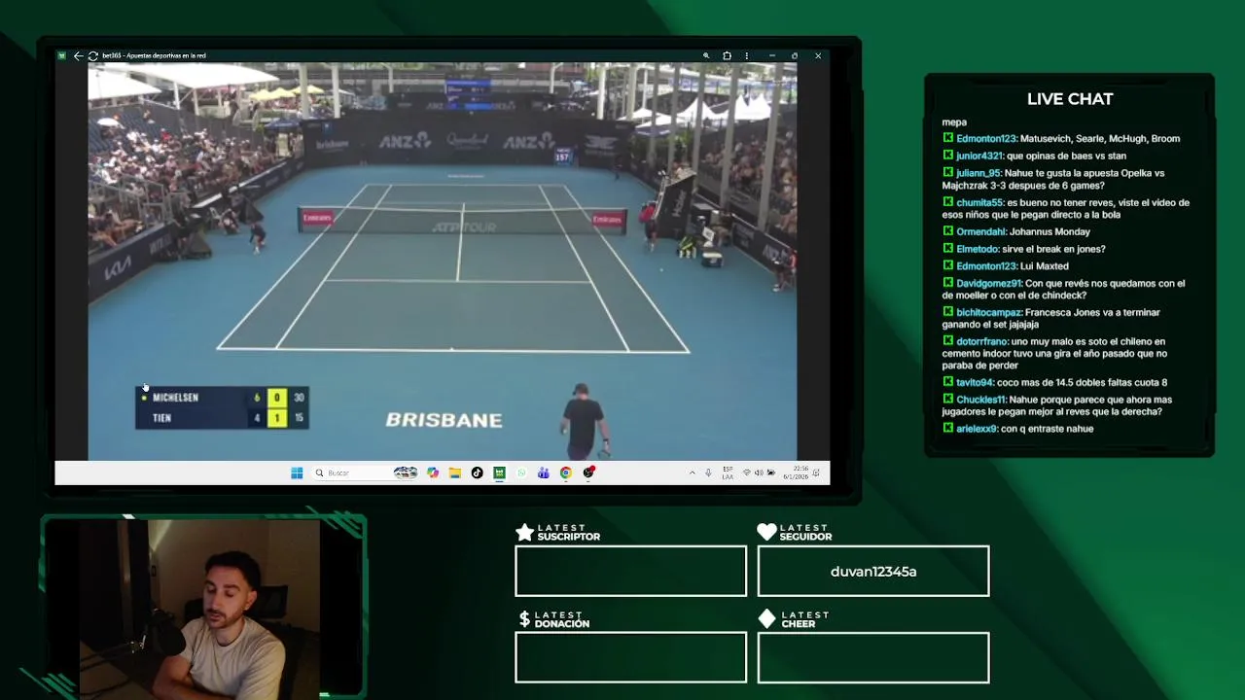Click chat username juliann_95
The width and height of the screenshot is (1245, 700).
coord(978,173)
